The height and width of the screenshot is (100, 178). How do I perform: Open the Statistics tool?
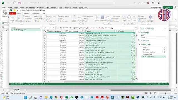[x=97, y=18]
